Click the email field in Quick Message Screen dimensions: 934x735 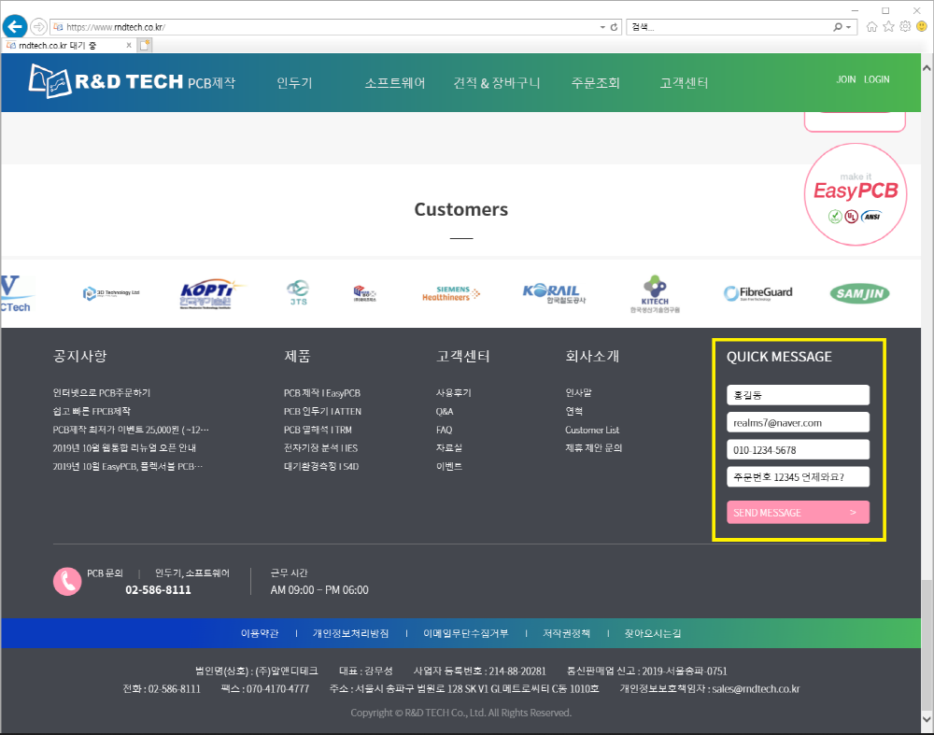798,422
